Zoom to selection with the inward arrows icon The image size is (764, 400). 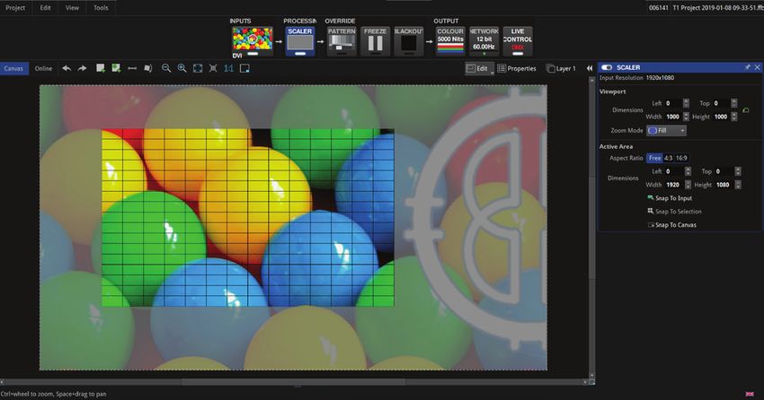coord(213,68)
